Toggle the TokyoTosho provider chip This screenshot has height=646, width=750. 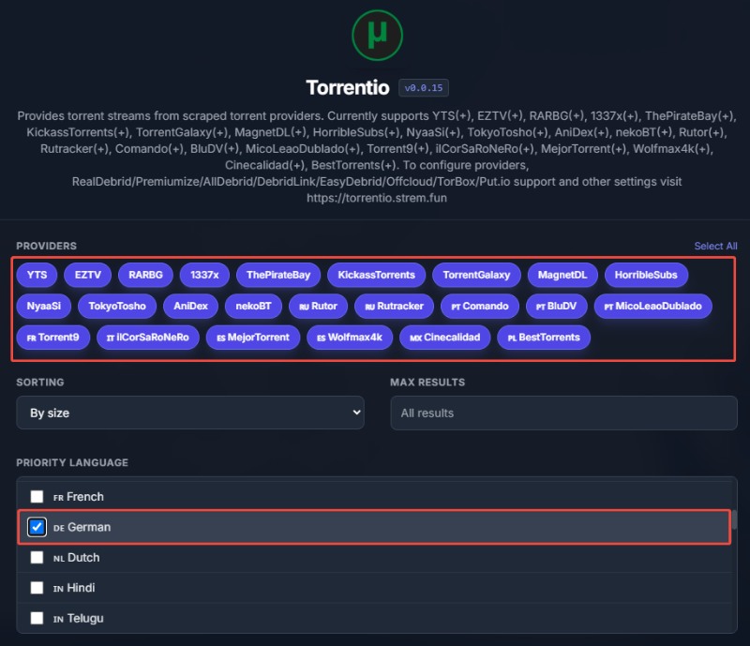click(x=117, y=307)
